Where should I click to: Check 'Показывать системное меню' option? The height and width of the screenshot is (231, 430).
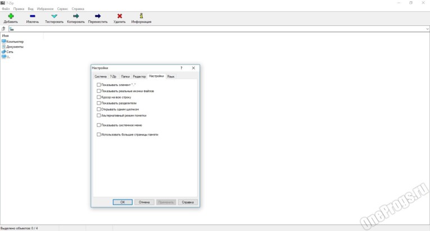coord(99,125)
